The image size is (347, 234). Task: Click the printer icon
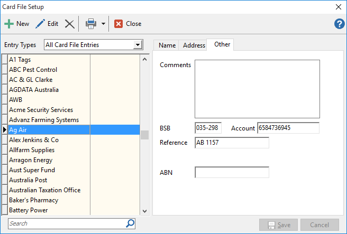[91, 24]
